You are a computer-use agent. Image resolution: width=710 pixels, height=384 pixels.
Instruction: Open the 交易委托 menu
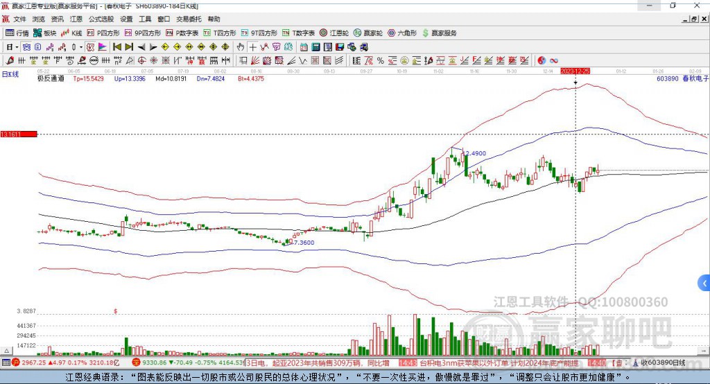click(x=189, y=19)
